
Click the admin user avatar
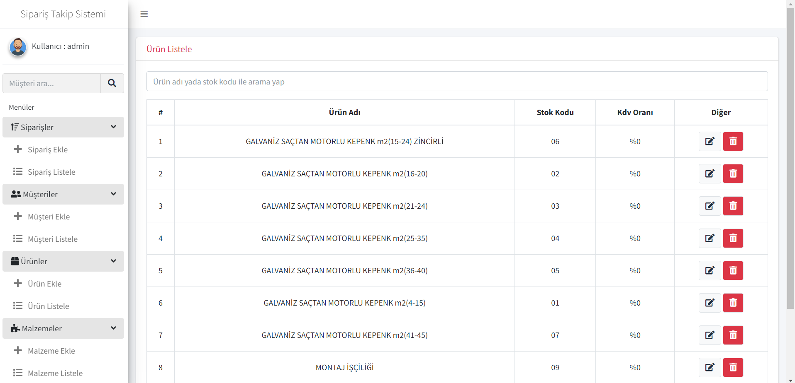point(18,47)
